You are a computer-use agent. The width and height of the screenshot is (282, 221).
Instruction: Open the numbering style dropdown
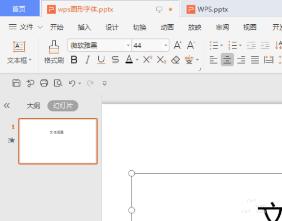[240, 45]
